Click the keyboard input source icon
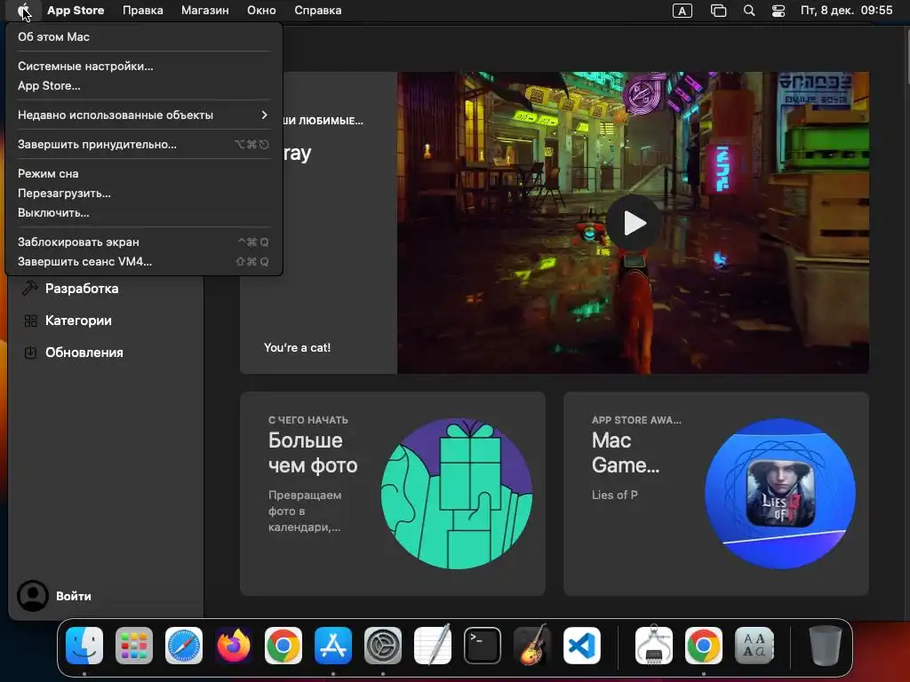Viewport: 910px width, 682px height. (x=682, y=11)
